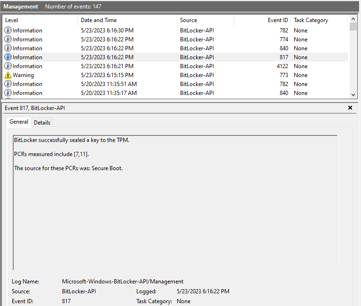Click the Task Category value None in details

183,301
